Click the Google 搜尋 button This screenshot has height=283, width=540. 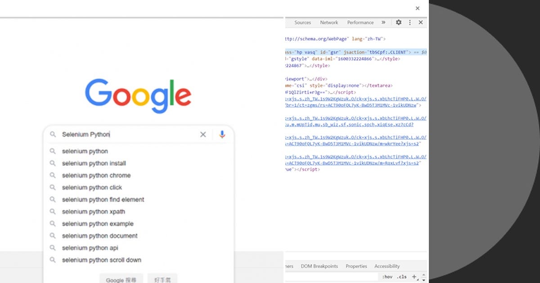(x=121, y=279)
